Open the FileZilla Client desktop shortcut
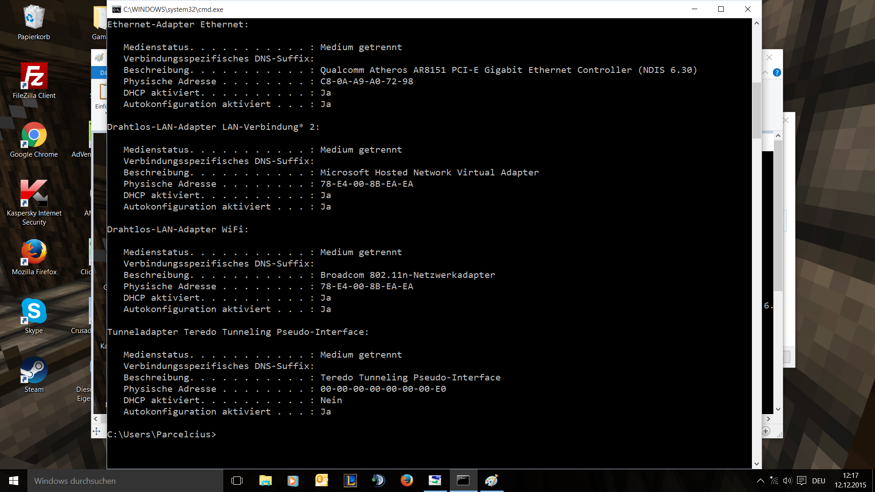 34,76
